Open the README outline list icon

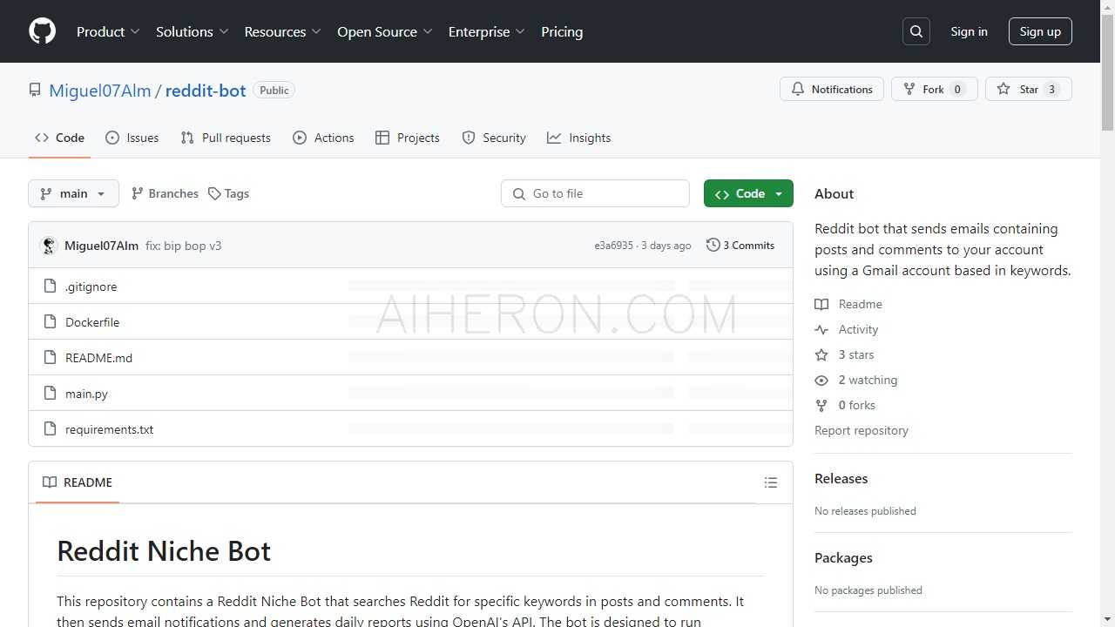pos(771,482)
